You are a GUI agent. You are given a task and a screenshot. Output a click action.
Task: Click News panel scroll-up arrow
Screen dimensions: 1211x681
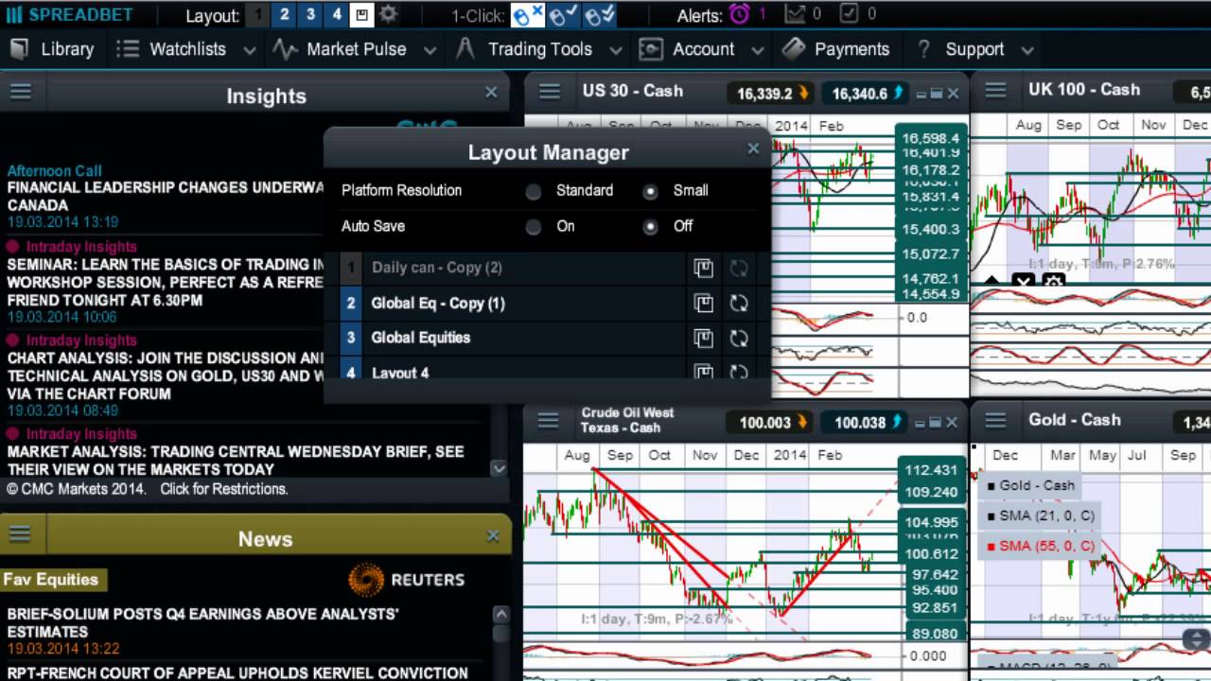500,615
